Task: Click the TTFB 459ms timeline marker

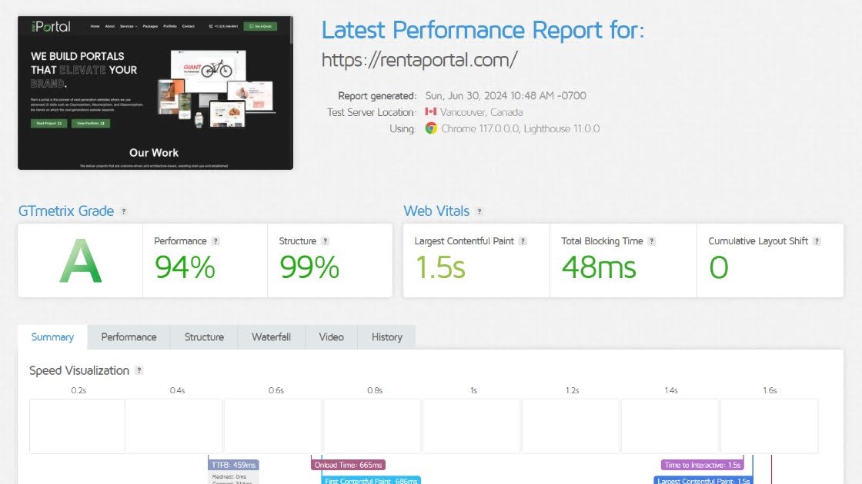Action: pyautogui.click(x=234, y=465)
